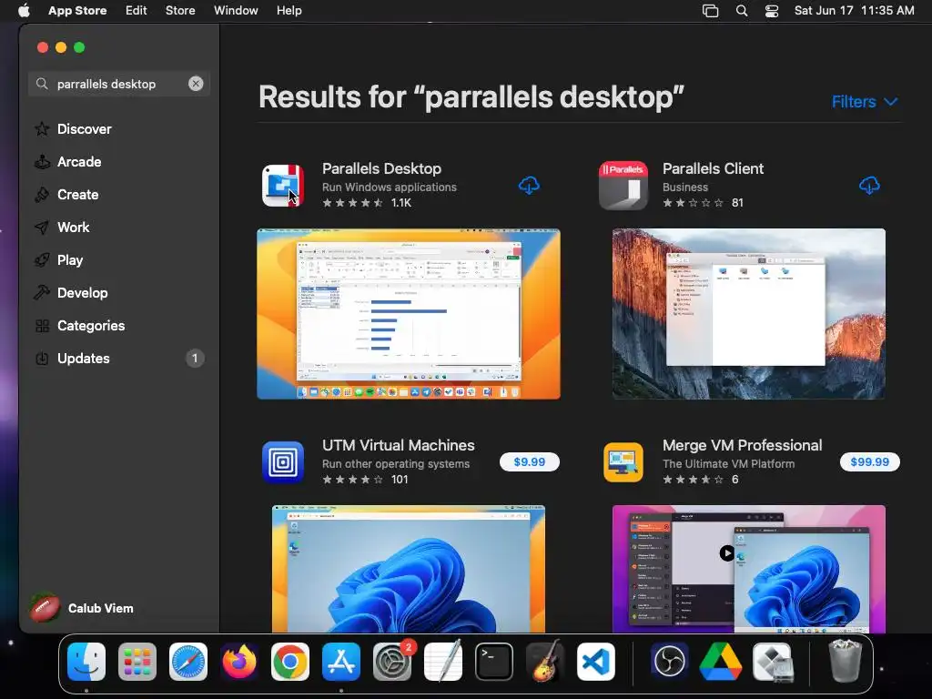Clear the search field text
Image resolution: width=932 pixels, height=699 pixels.
196,84
